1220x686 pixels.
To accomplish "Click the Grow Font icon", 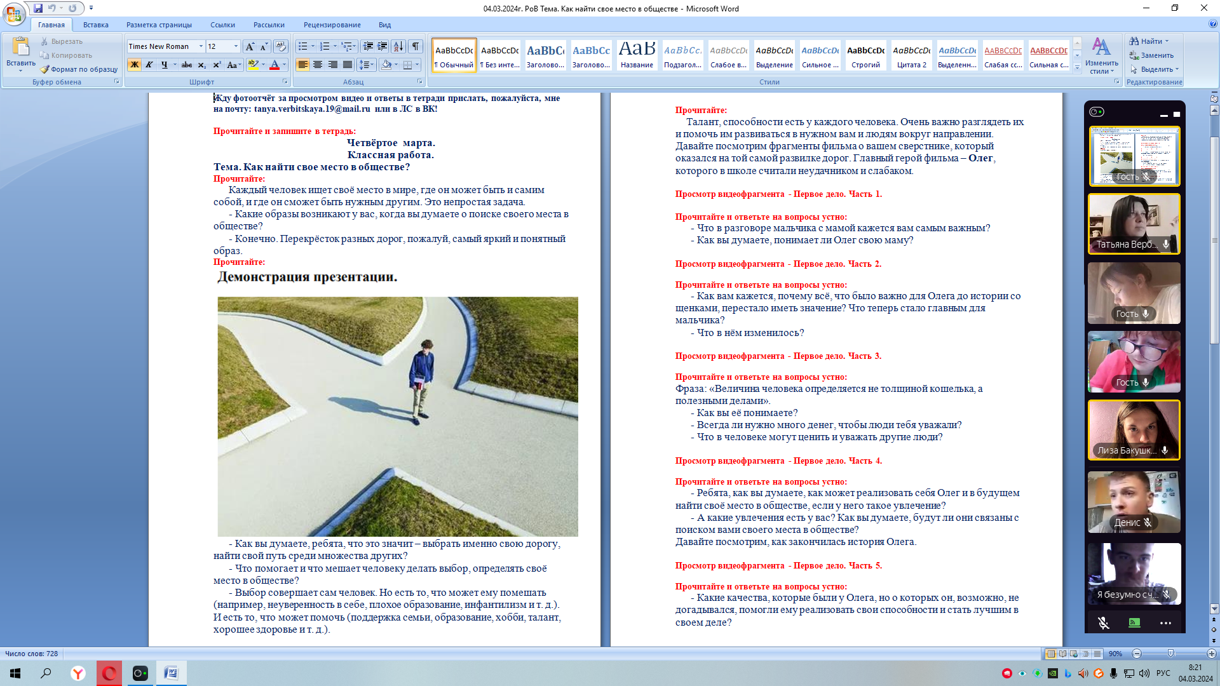I will (250, 46).
